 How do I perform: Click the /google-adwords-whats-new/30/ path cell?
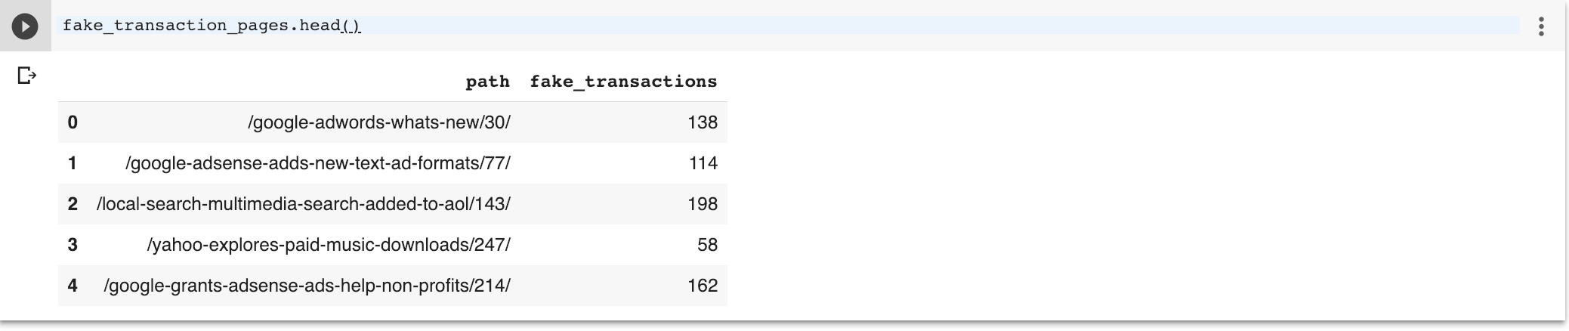379,122
